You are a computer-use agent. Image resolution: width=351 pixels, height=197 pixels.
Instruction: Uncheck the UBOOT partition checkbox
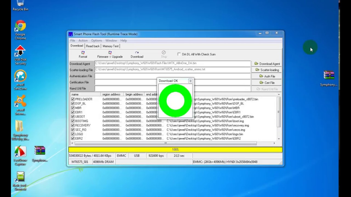(x=73, y=117)
